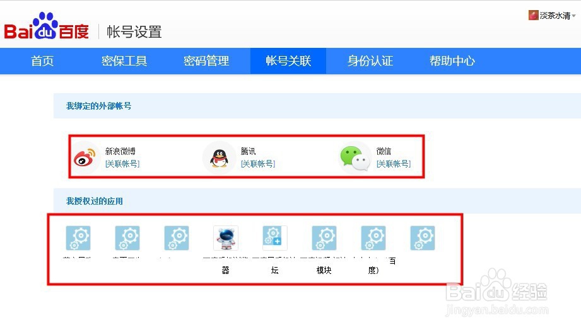Click 关联帐号 under 腾讯
Screen dimensions: 581x330
[258, 164]
